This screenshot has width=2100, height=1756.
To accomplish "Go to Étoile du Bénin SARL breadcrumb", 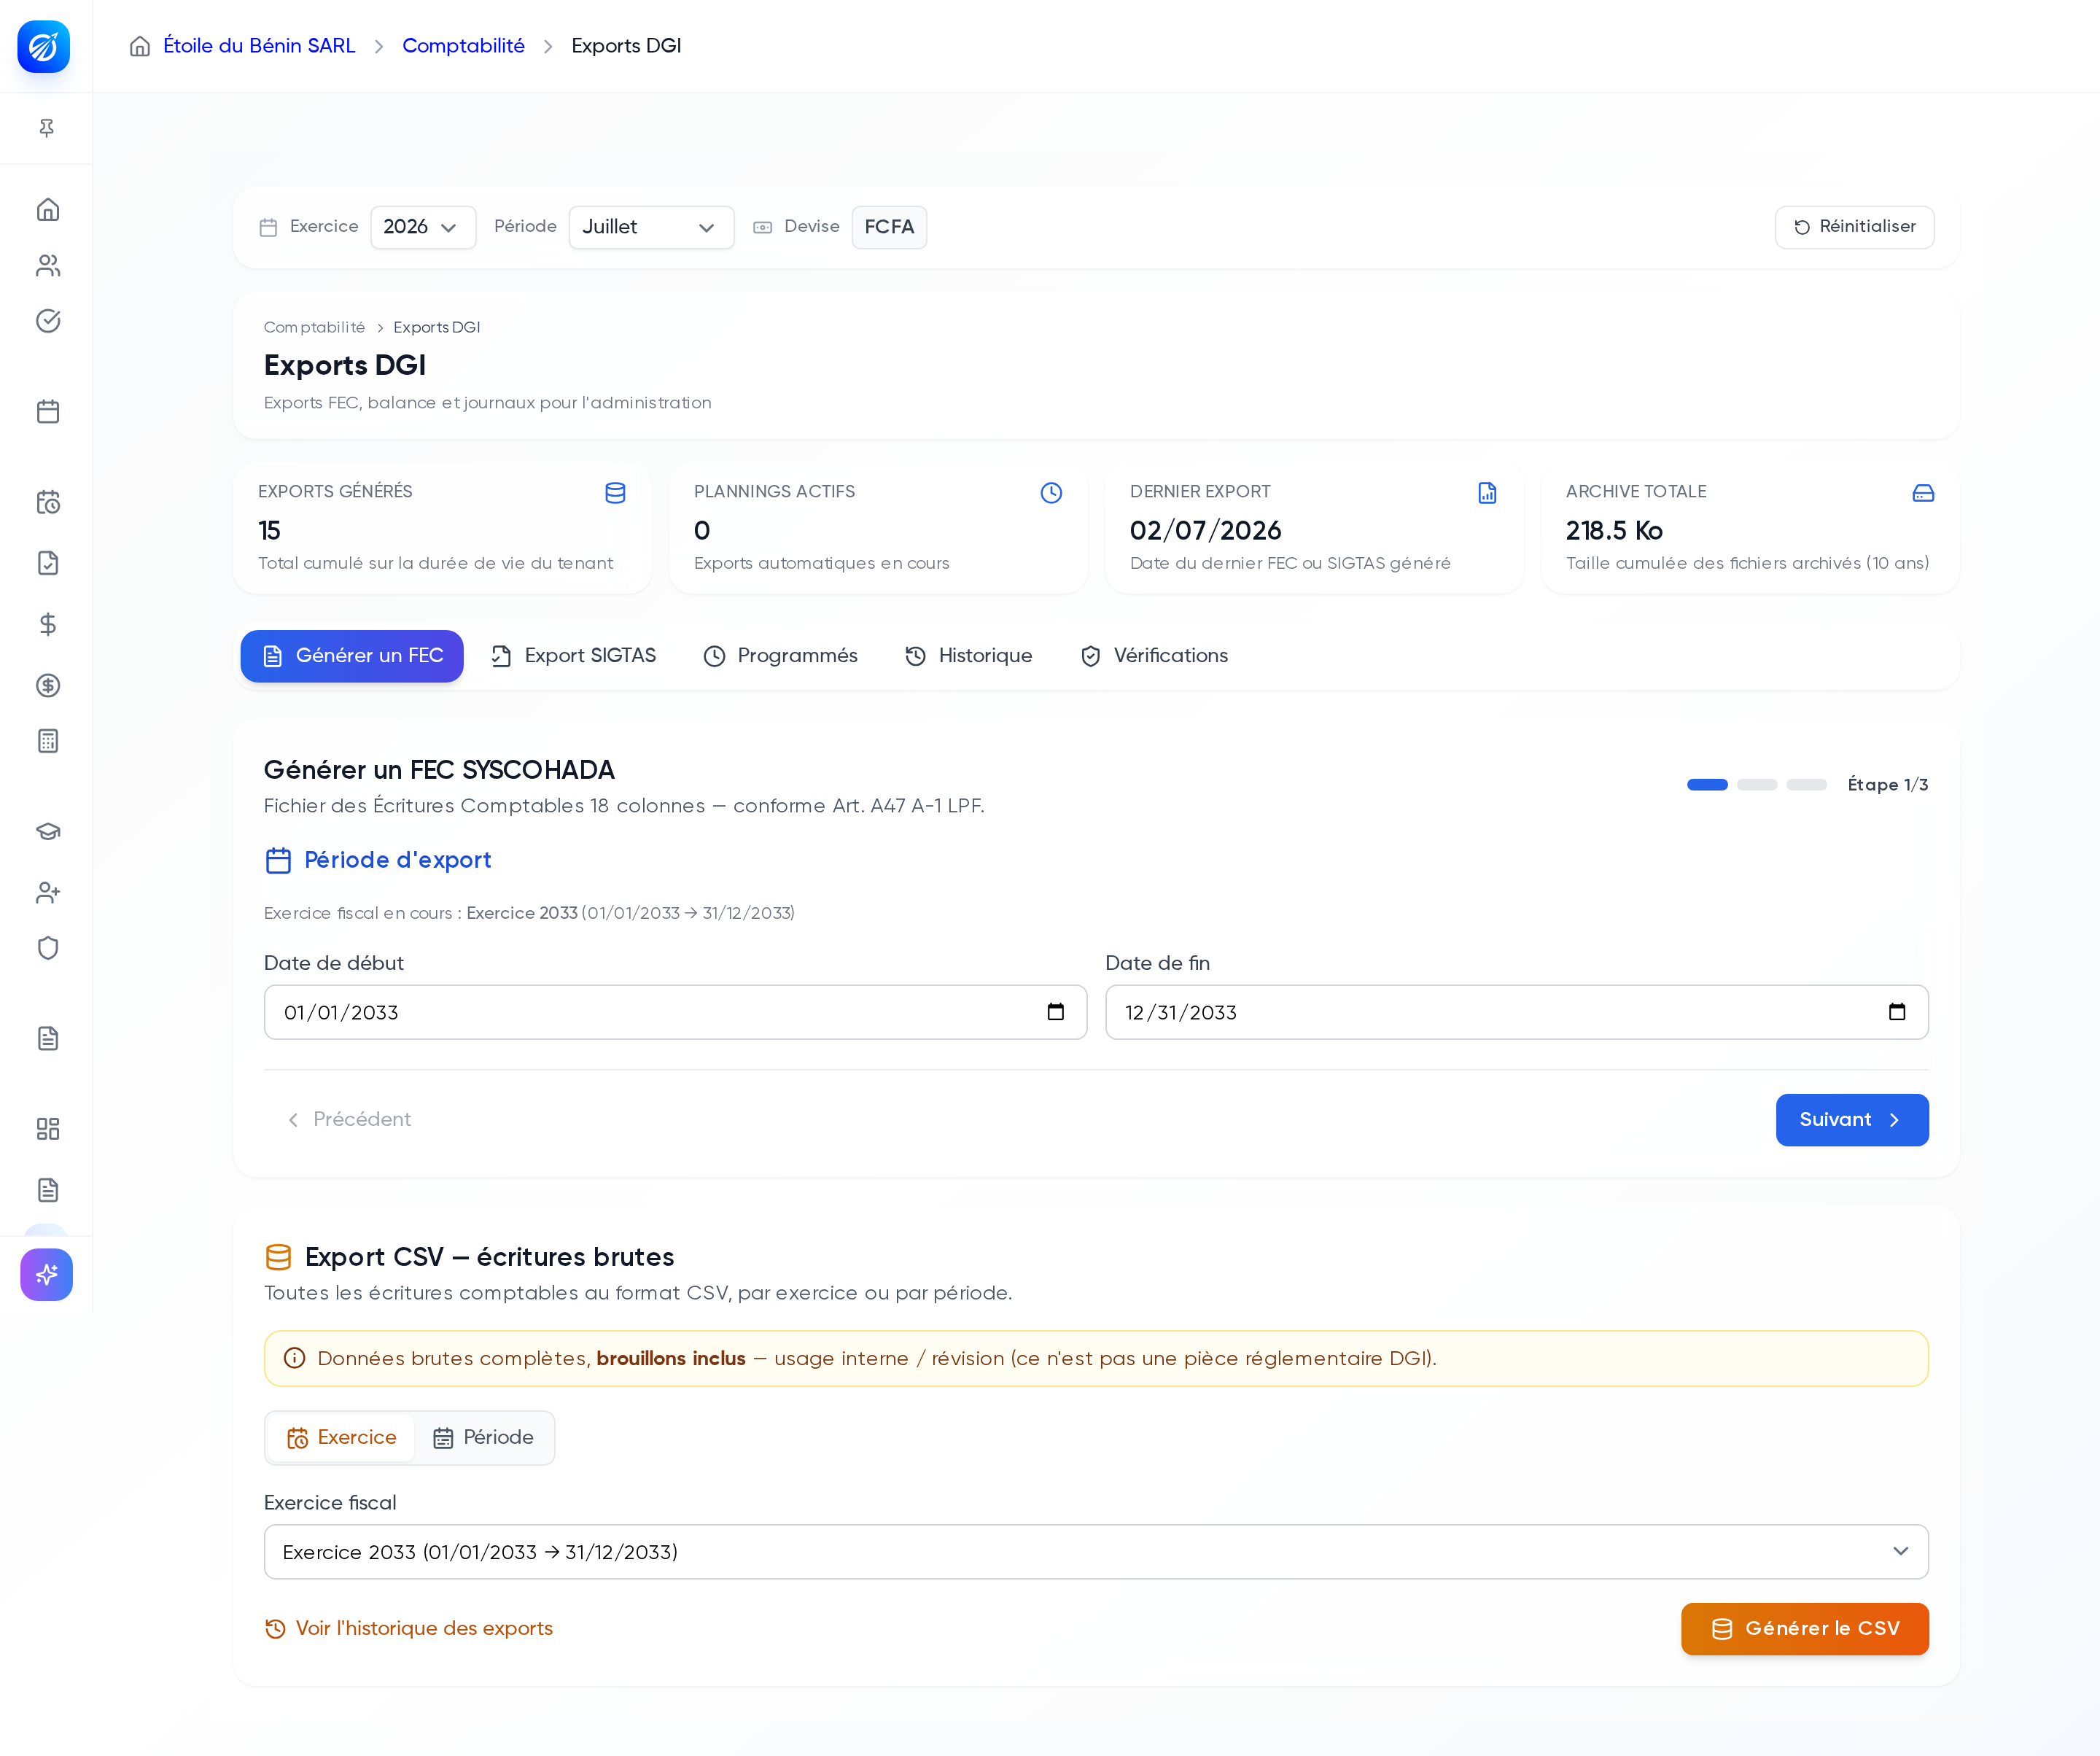I will 259,46.
